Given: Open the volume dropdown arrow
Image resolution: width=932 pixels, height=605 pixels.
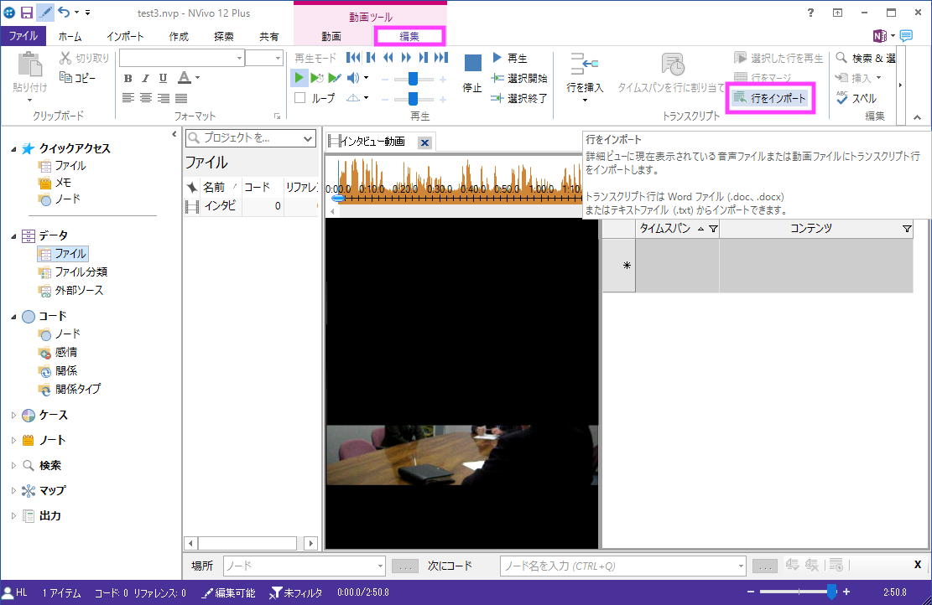Looking at the screenshot, I should pyautogui.click(x=366, y=78).
